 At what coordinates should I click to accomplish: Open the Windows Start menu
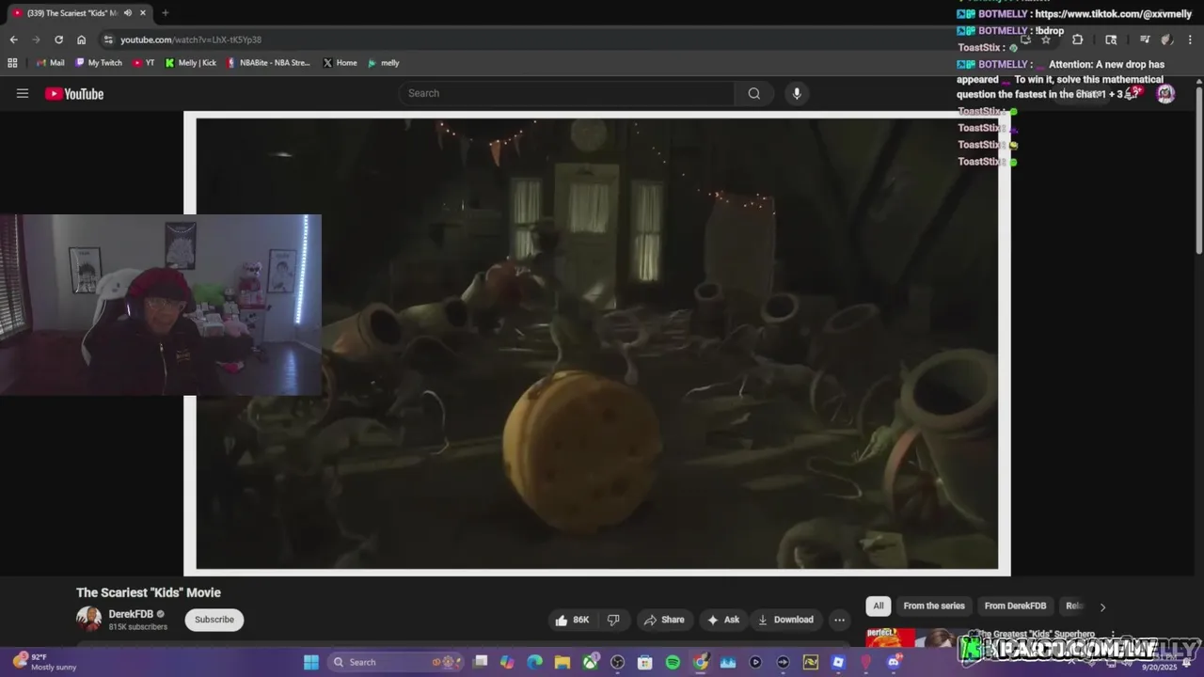click(311, 662)
